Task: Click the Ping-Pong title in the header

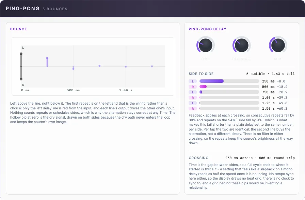Action: [22, 9]
